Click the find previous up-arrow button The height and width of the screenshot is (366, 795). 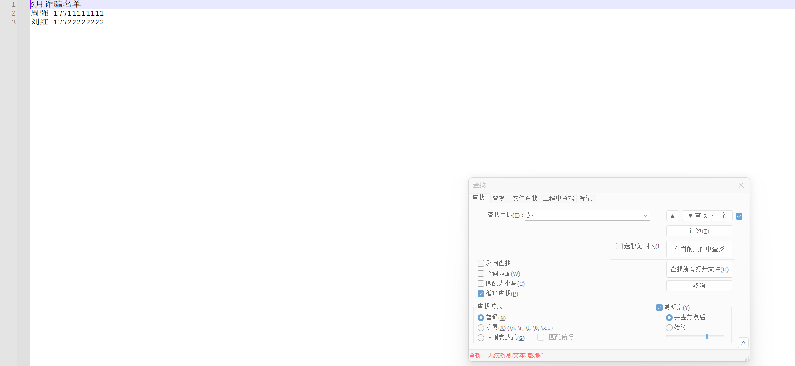pos(672,216)
